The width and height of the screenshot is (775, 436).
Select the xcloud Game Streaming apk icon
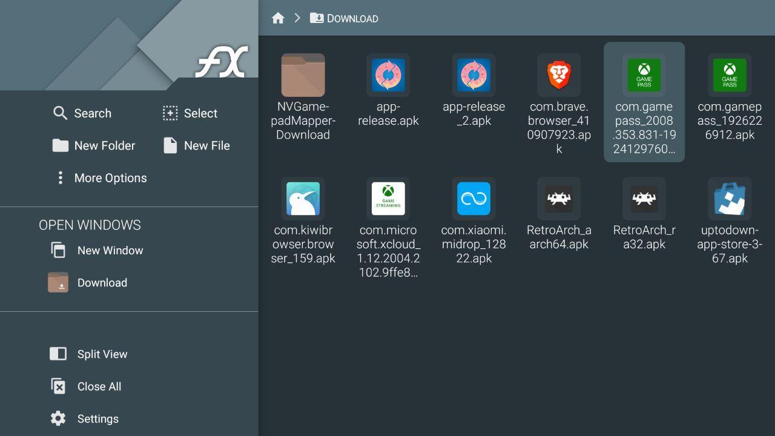388,199
